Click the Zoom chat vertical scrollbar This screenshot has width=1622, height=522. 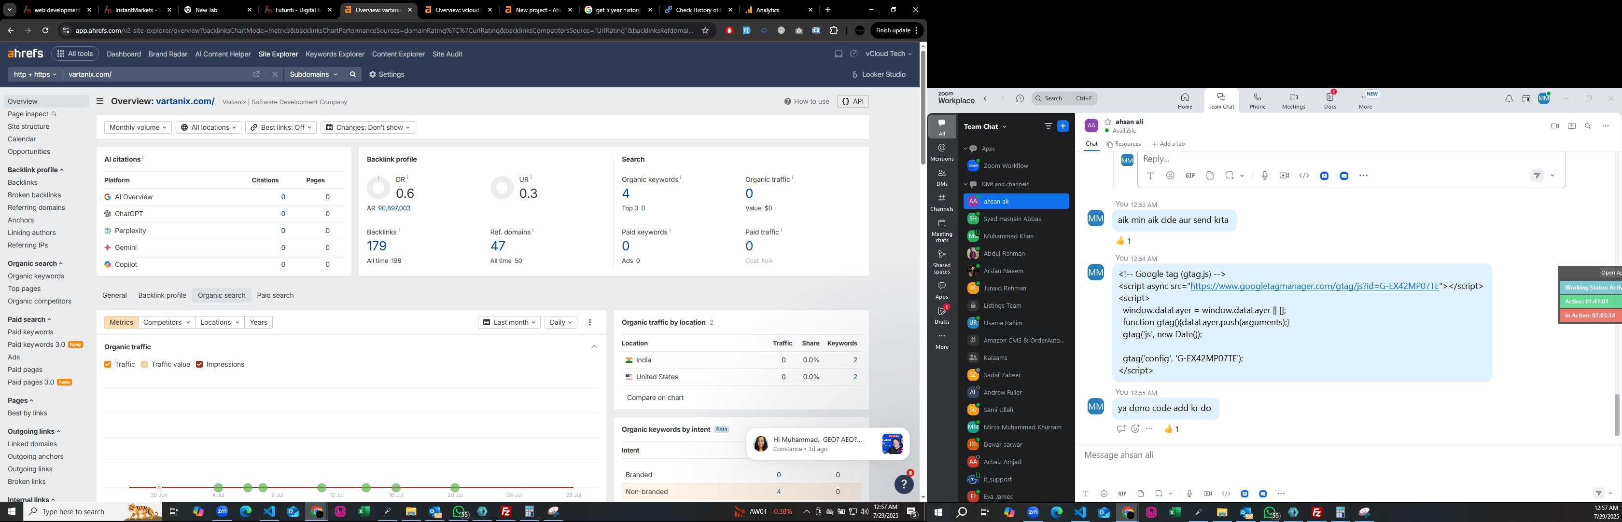(x=1616, y=414)
